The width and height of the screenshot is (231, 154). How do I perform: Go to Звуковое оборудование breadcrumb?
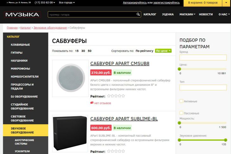[x=50, y=28]
